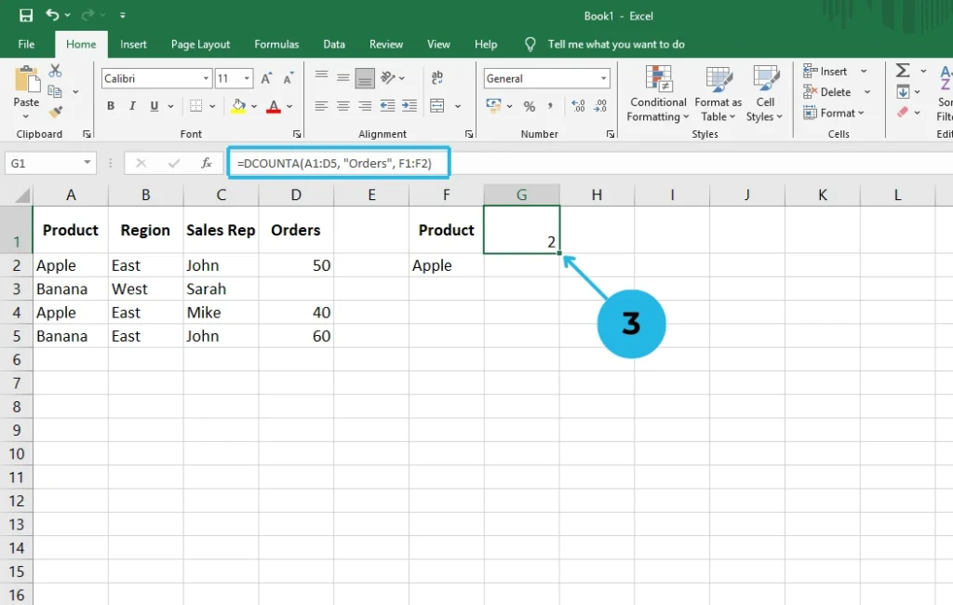Image resolution: width=953 pixels, height=605 pixels.
Task: Click the Copy icon
Action: (55, 91)
